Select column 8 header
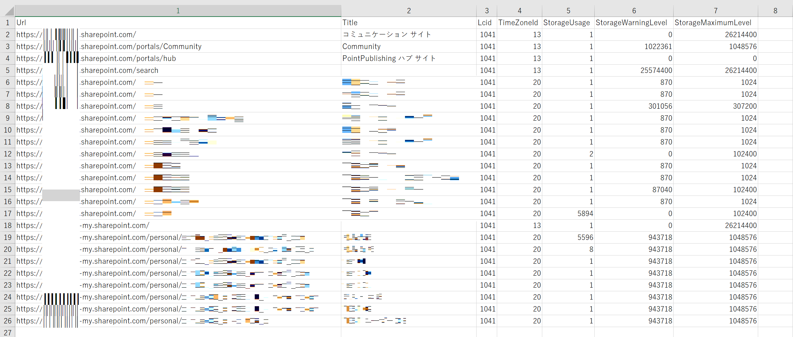Viewport: 793px width, 337px height. [x=775, y=11]
